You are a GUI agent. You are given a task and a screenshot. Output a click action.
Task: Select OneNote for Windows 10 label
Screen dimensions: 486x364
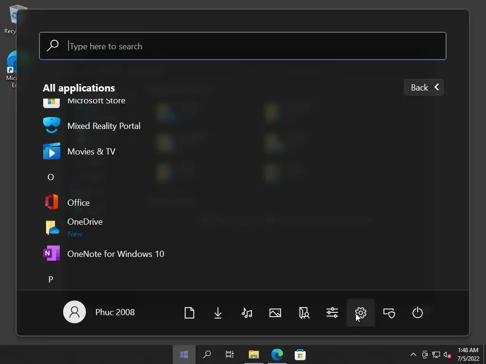[116, 254]
